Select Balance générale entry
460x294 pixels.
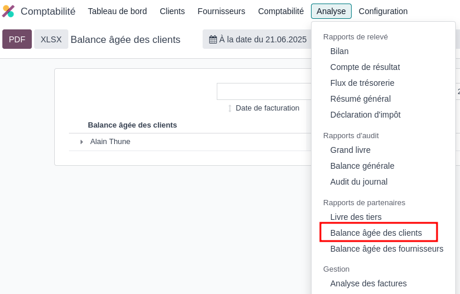(x=362, y=166)
